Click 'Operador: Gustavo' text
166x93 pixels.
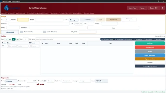click(x=89, y=13)
